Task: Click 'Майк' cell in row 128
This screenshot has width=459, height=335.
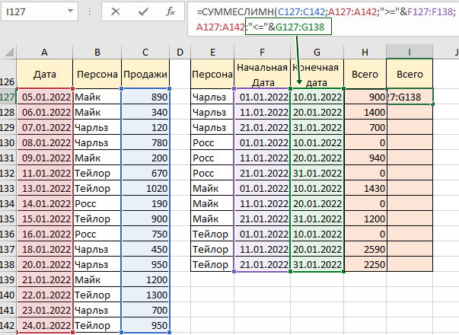Action: click(x=97, y=113)
